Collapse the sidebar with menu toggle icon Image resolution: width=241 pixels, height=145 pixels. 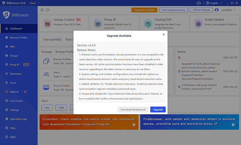click(42, 10)
